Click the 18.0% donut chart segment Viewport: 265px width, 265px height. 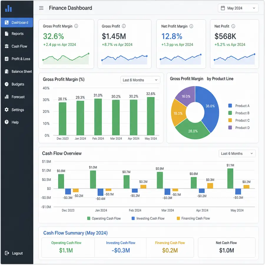click(x=178, y=113)
